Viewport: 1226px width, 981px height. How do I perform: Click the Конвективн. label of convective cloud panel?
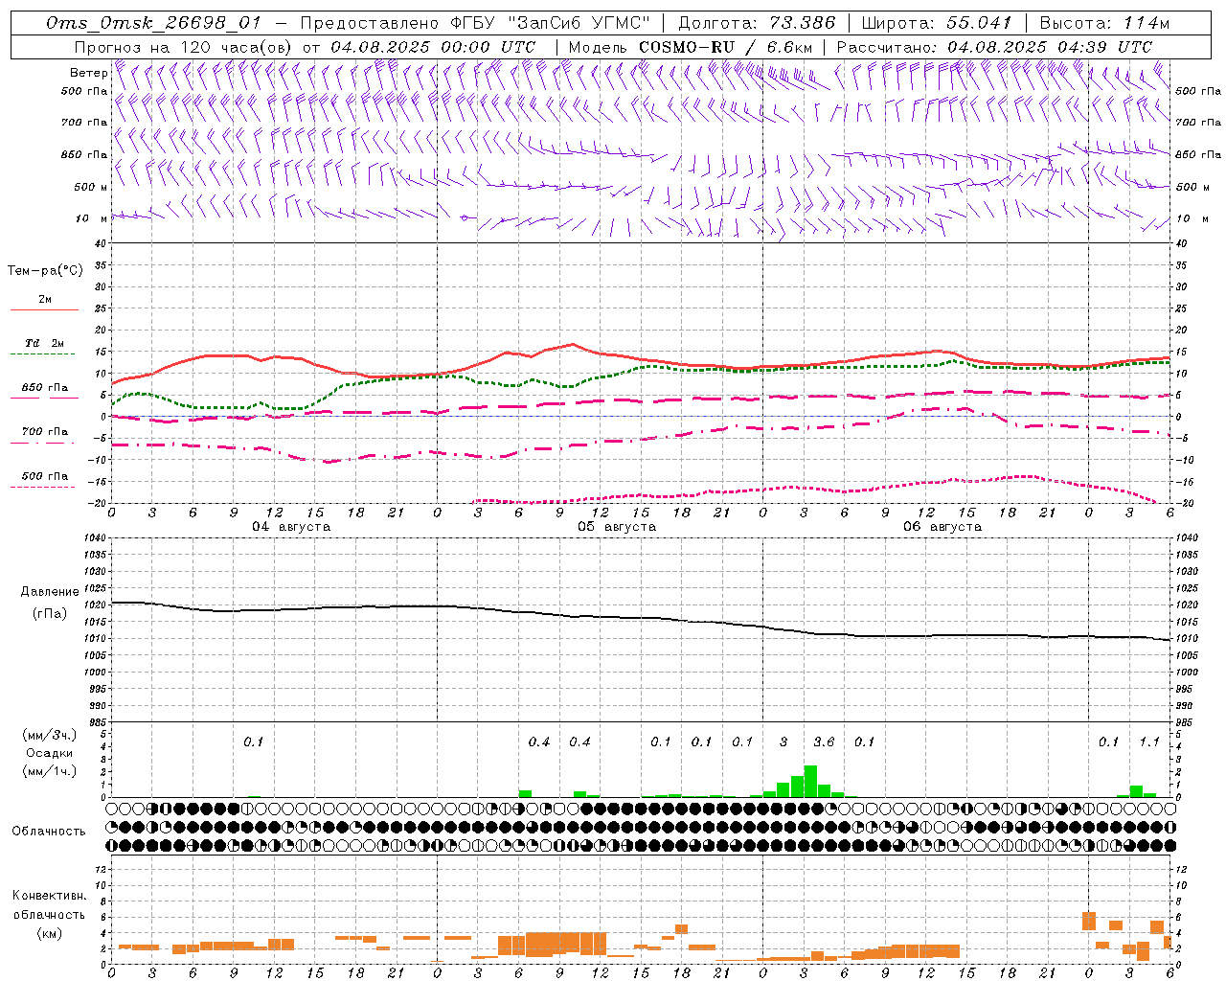(50, 896)
